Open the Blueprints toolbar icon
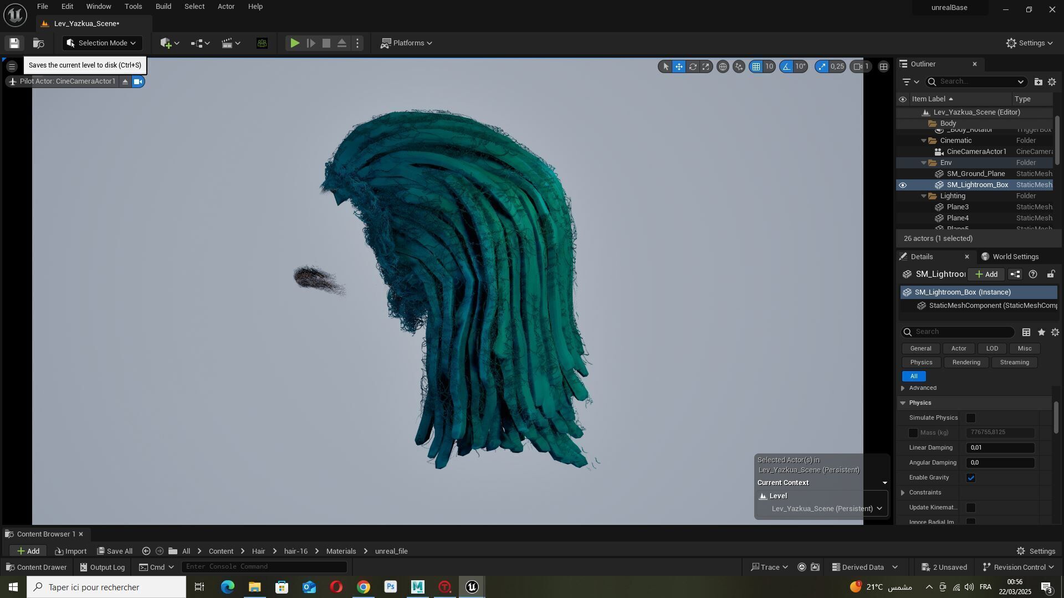The image size is (1064, 598). tap(200, 43)
